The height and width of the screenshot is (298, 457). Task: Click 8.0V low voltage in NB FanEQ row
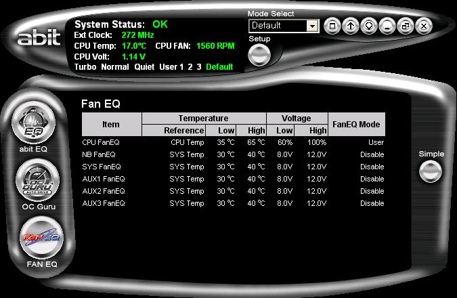284,154
